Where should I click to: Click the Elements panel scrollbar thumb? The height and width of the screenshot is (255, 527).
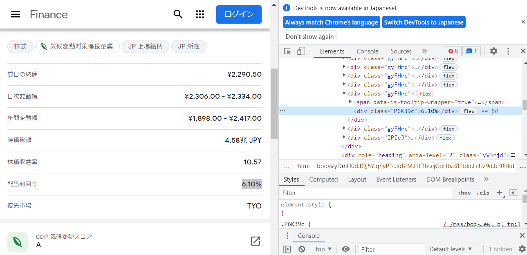click(525, 105)
